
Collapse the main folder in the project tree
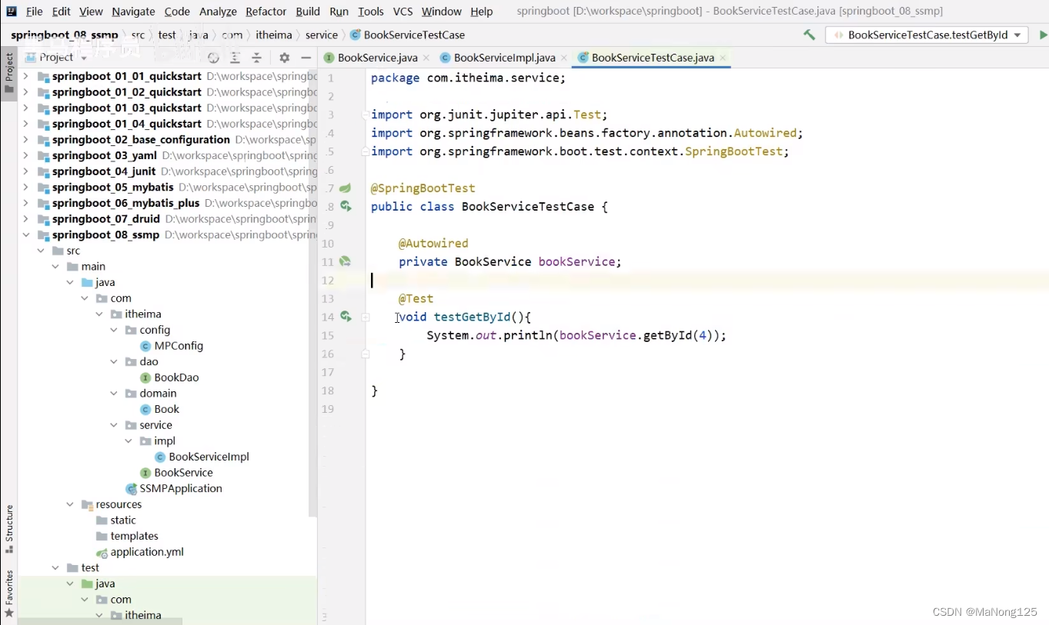[55, 266]
